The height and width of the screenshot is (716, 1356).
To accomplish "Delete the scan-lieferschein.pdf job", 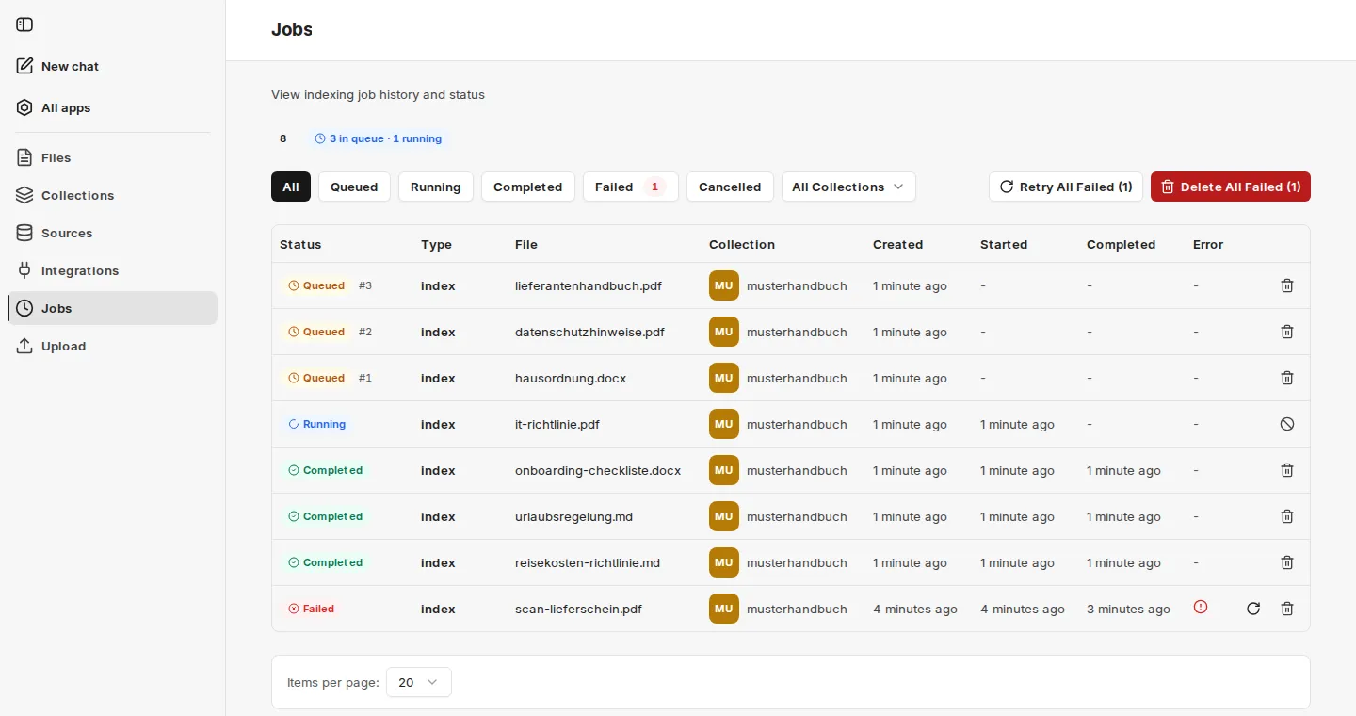I will pos(1287,609).
